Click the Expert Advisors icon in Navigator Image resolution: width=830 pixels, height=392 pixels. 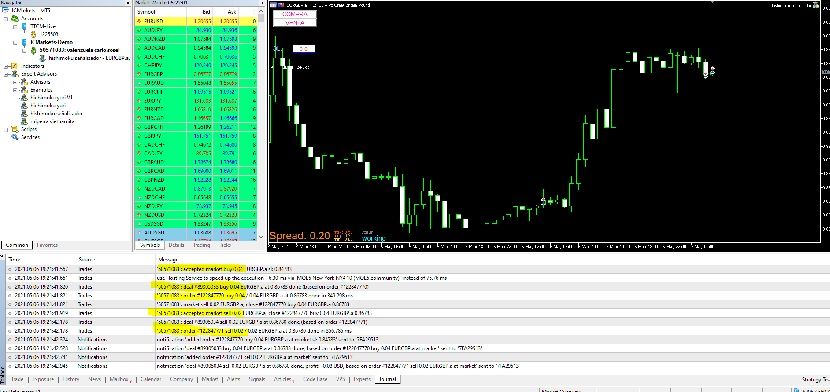coord(15,74)
